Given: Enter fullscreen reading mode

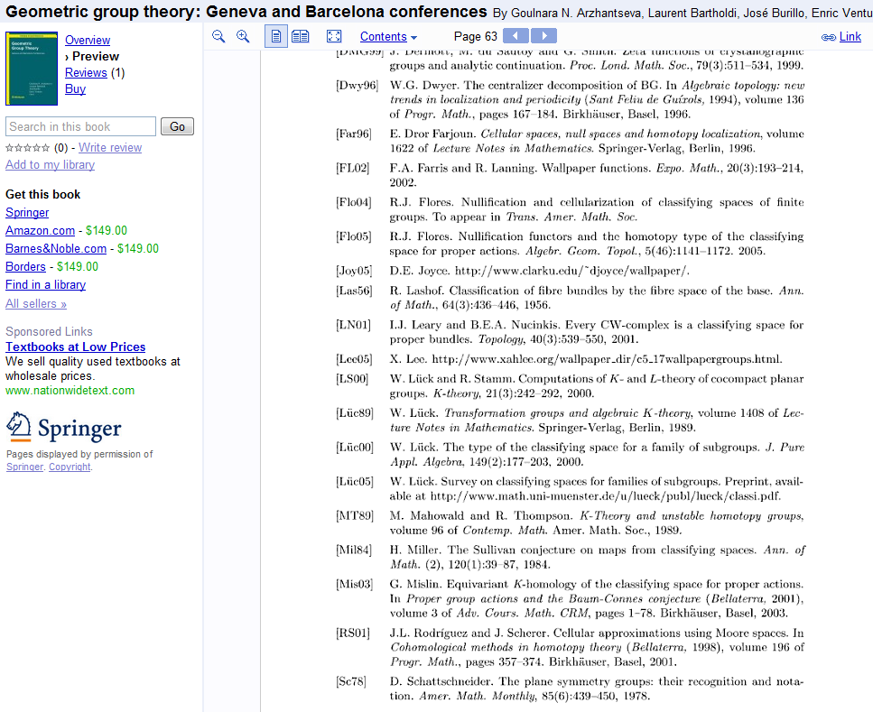Looking at the screenshot, I should (x=334, y=36).
